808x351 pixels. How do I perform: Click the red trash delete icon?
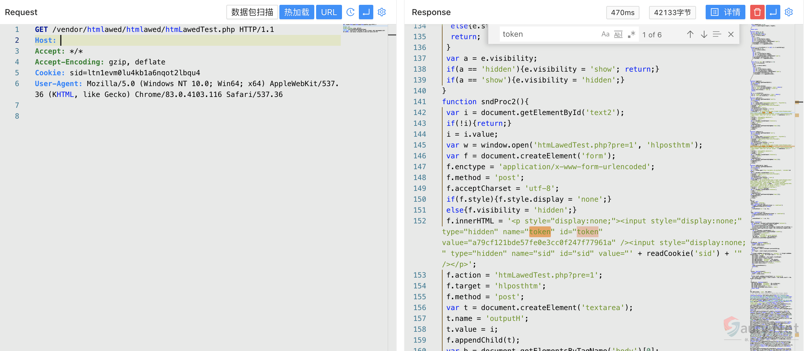coord(757,12)
